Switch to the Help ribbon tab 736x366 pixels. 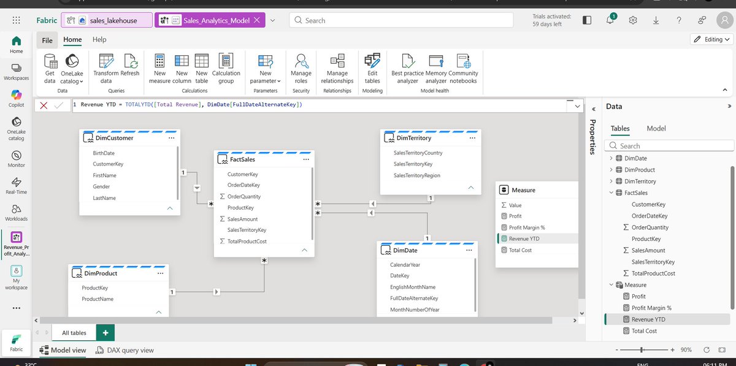pyautogui.click(x=99, y=39)
